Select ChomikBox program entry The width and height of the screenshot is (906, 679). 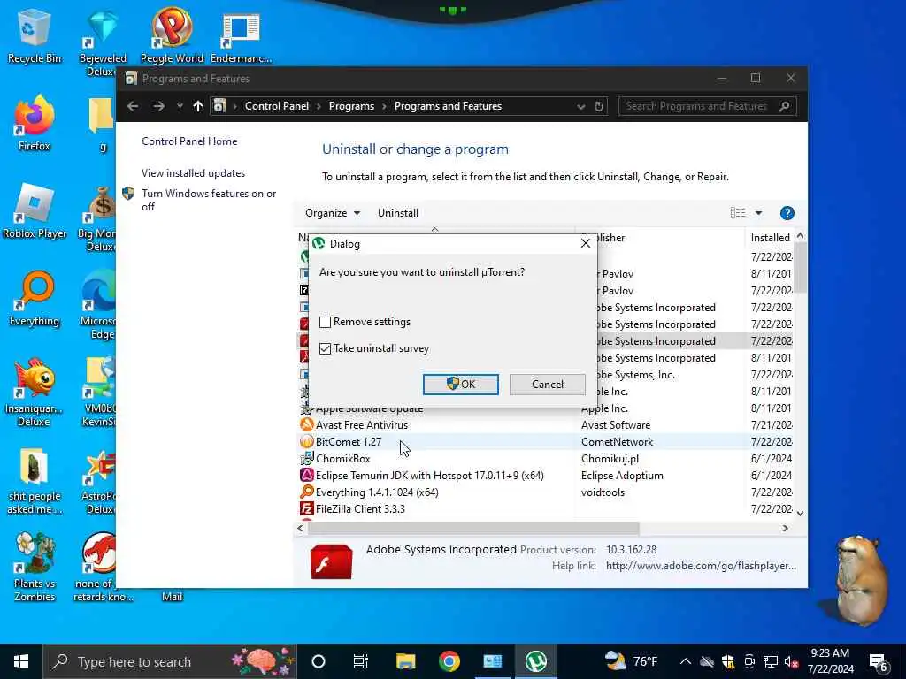click(x=546, y=459)
